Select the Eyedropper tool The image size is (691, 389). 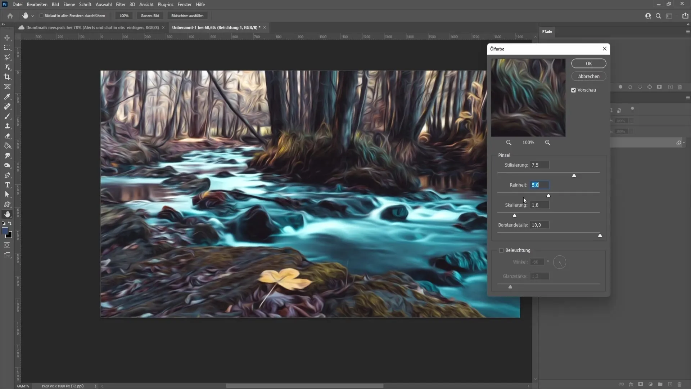7,97
